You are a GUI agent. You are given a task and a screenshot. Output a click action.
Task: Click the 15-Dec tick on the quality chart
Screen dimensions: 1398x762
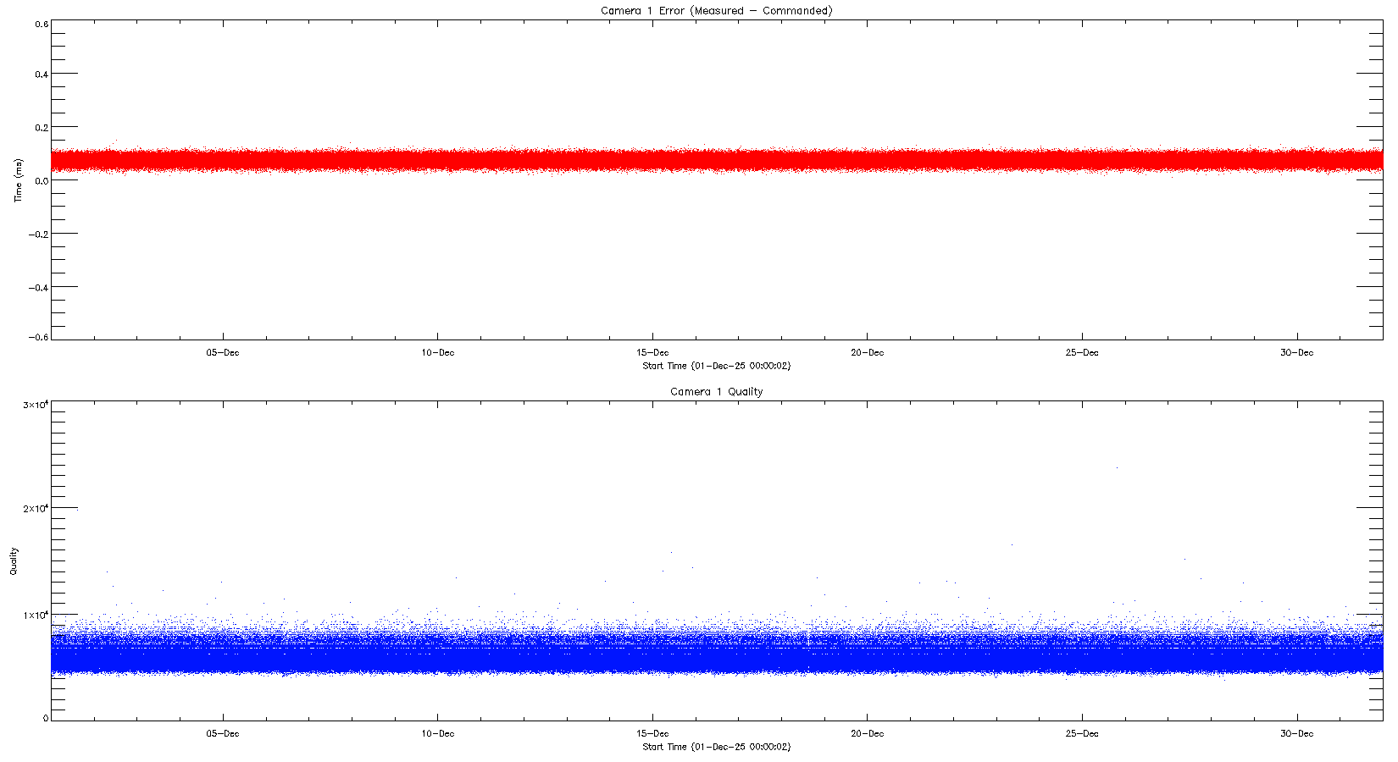click(x=652, y=734)
